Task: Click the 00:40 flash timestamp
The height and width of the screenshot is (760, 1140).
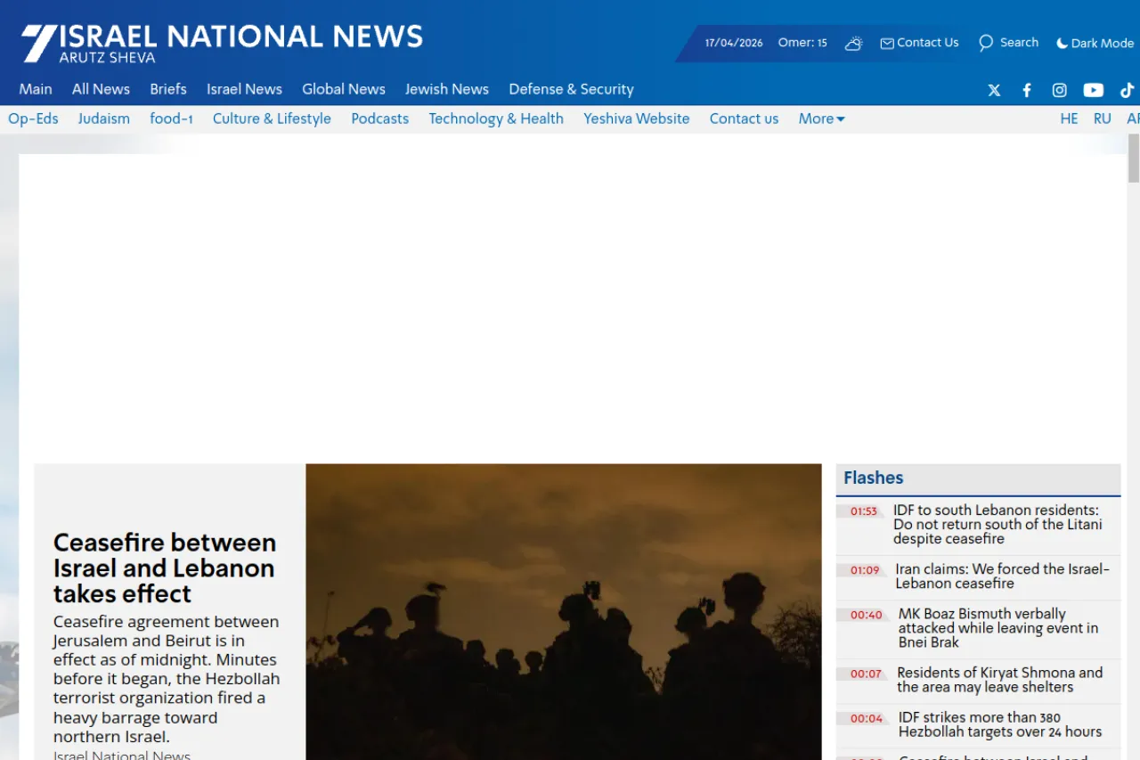Action: point(866,615)
